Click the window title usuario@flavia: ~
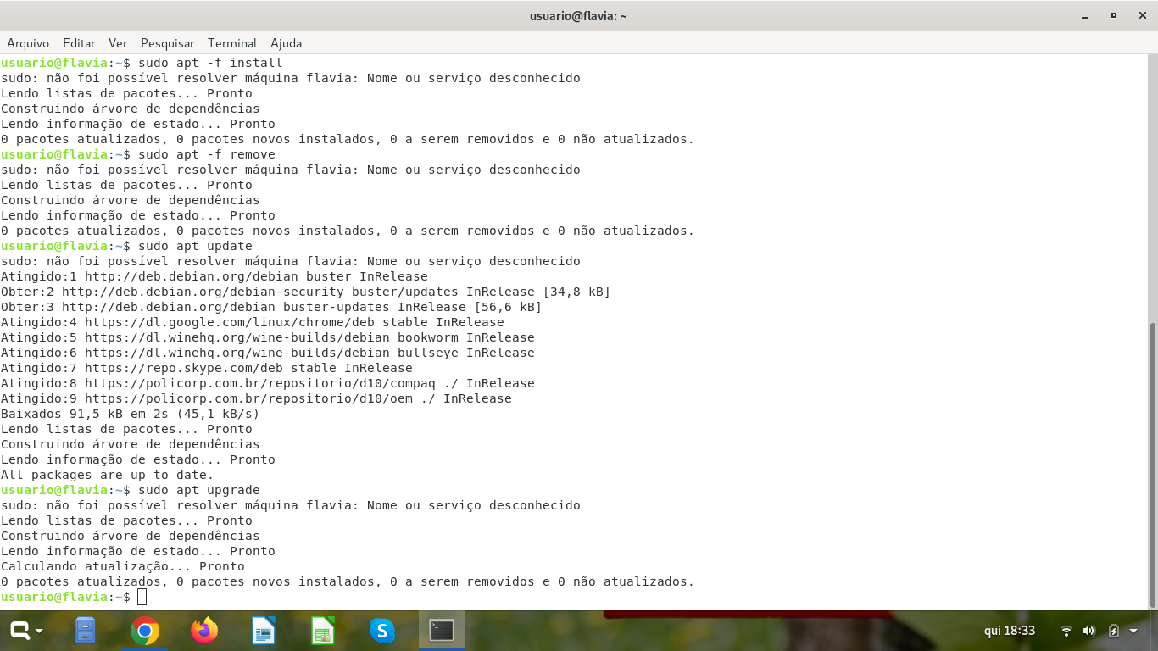Image resolution: width=1158 pixels, height=651 pixels. pos(578,16)
